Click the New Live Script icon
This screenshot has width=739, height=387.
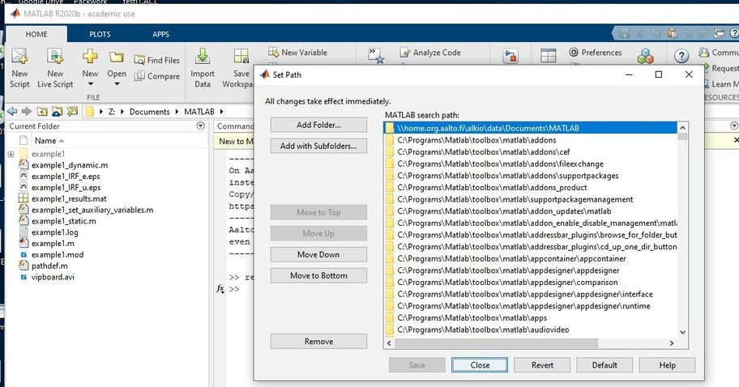55,57
